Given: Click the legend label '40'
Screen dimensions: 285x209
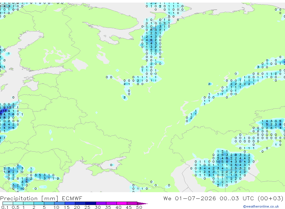Looking at the screenshot, I should 118,207.
